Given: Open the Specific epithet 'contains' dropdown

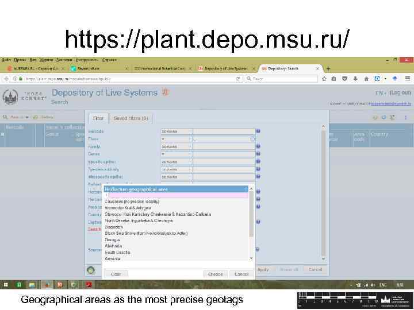Looking at the screenshot, I should tap(177, 161).
